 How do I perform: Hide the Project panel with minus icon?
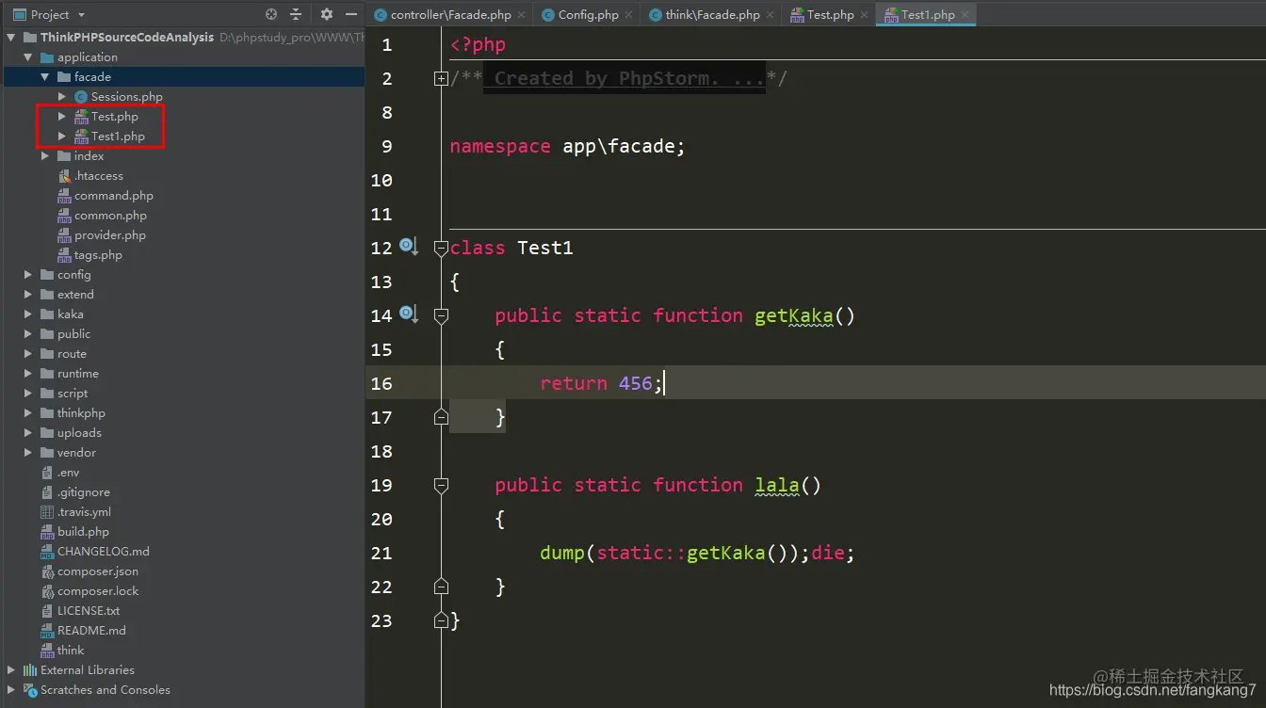pos(351,14)
